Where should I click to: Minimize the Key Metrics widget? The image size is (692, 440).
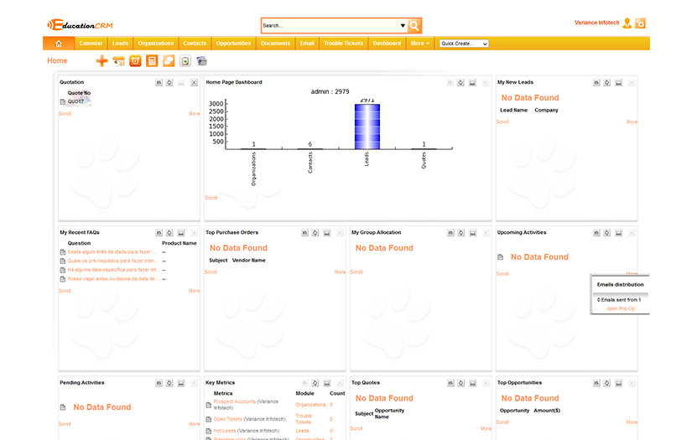(x=327, y=383)
